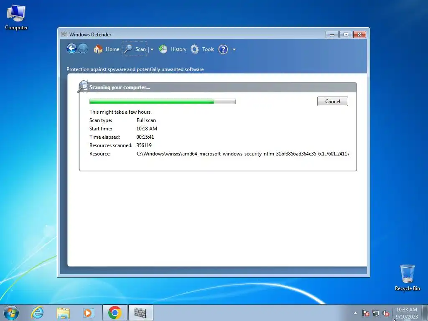Open Help with the question mark icon
The image size is (428, 321).
223,49
